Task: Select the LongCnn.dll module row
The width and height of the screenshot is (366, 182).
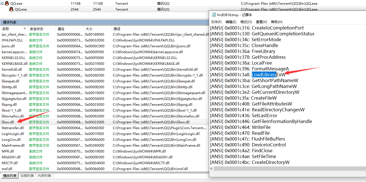Action: (104, 140)
